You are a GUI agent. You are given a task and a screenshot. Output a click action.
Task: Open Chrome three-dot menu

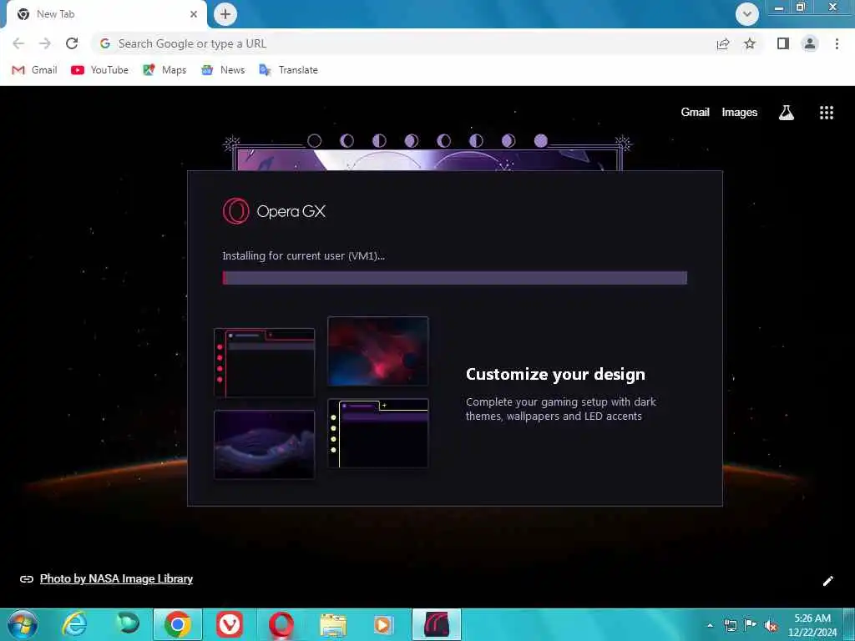pyautogui.click(x=837, y=43)
